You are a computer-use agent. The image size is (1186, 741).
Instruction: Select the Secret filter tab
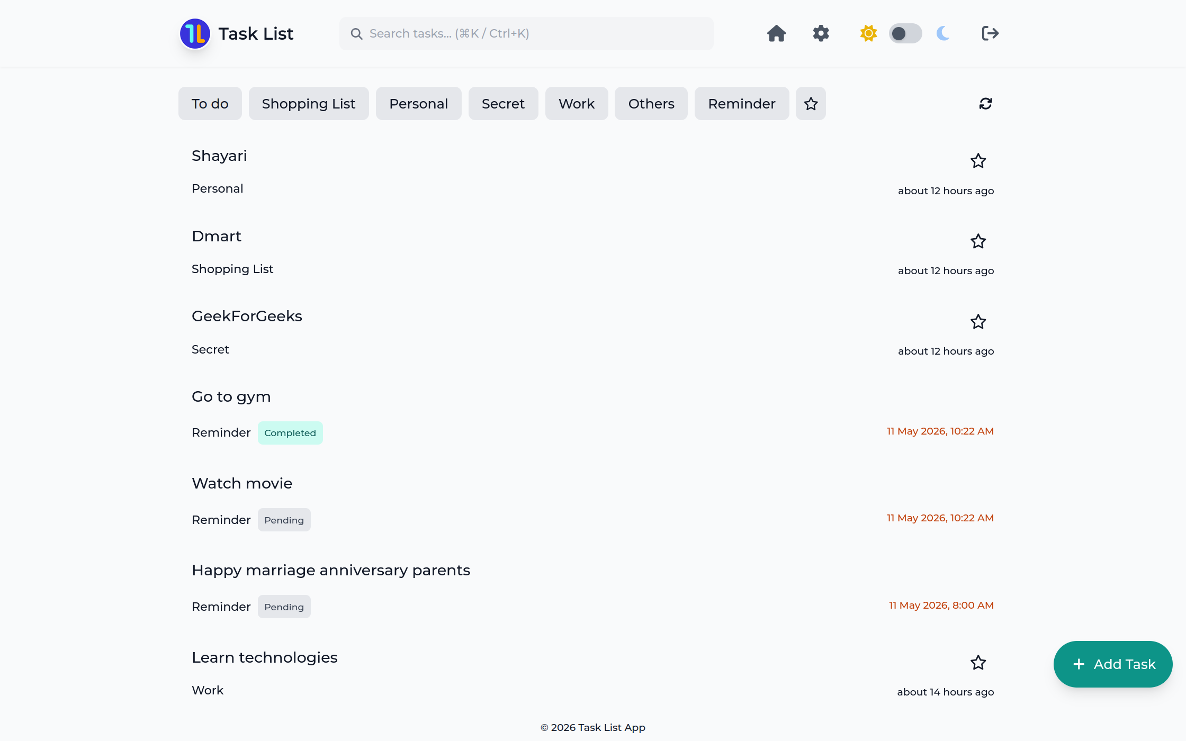coord(503,104)
